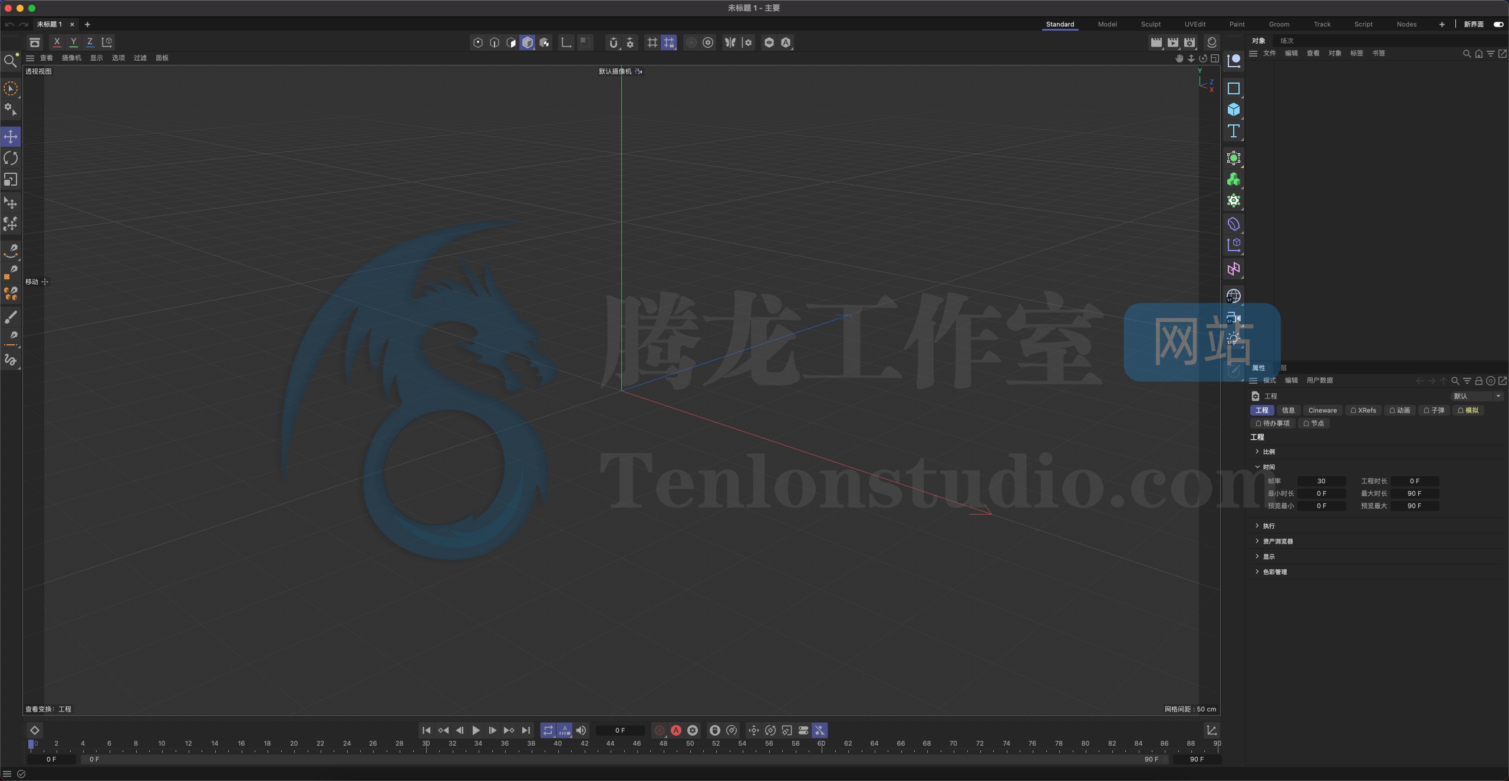Toggle the X axis lock
The image size is (1509, 781).
[x=57, y=42]
